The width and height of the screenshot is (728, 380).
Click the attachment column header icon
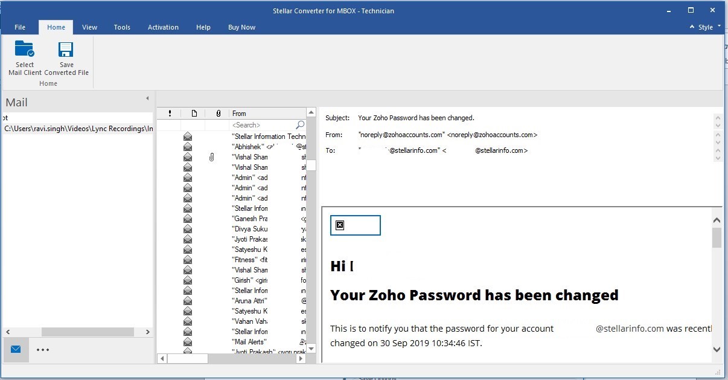pos(218,114)
